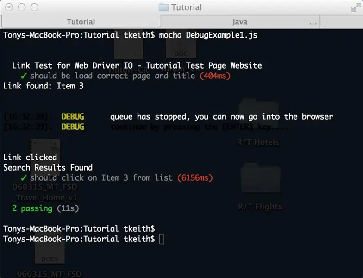Viewport: 363px width, 278px height.
Task: Click the green '2 passing' summary
Action: click(32, 208)
